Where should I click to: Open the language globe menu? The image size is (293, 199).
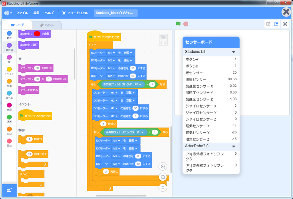click(x=8, y=13)
